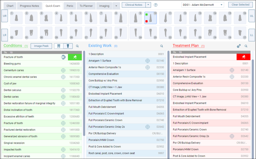
Task: Toggle the root-only tooth view icon
Action: pos(68,46)
